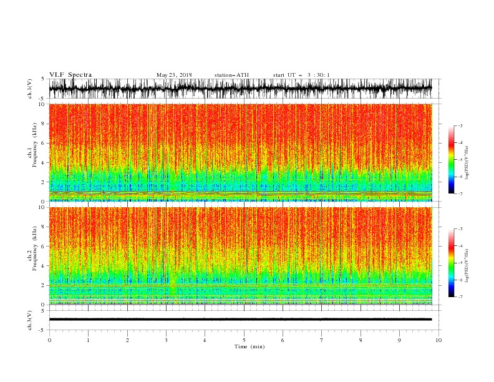This screenshot has height=382, width=494.
Task: Click time axis tick label "0"
Action: tap(49, 340)
